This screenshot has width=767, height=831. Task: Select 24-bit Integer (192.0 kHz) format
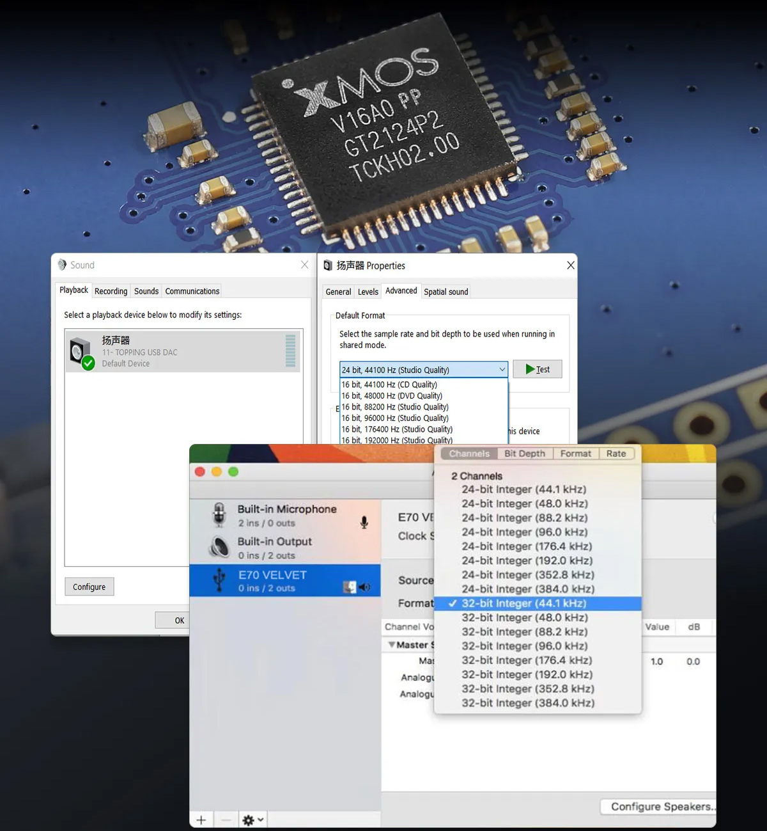click(538, 560)
